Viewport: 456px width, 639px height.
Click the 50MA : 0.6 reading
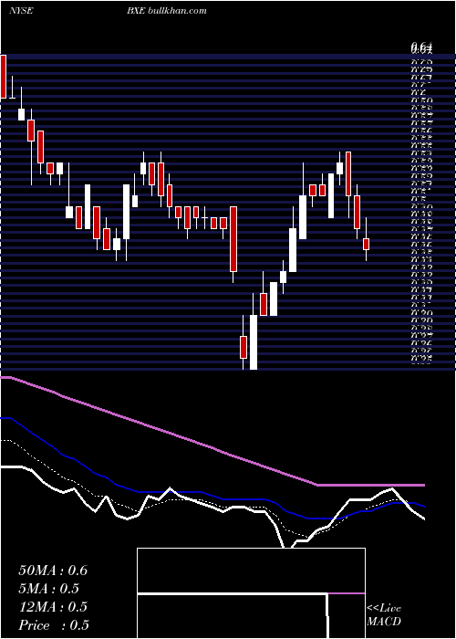coord(53,571)
